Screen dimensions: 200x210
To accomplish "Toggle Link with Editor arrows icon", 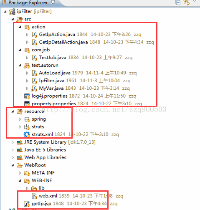I will [x=187, y=3].
